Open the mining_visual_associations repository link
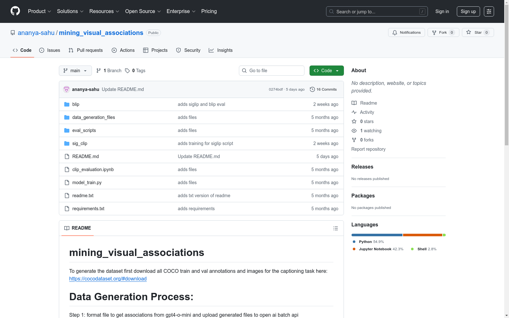Viewport: 509px width, 318px height. click(x=101, y=33)
